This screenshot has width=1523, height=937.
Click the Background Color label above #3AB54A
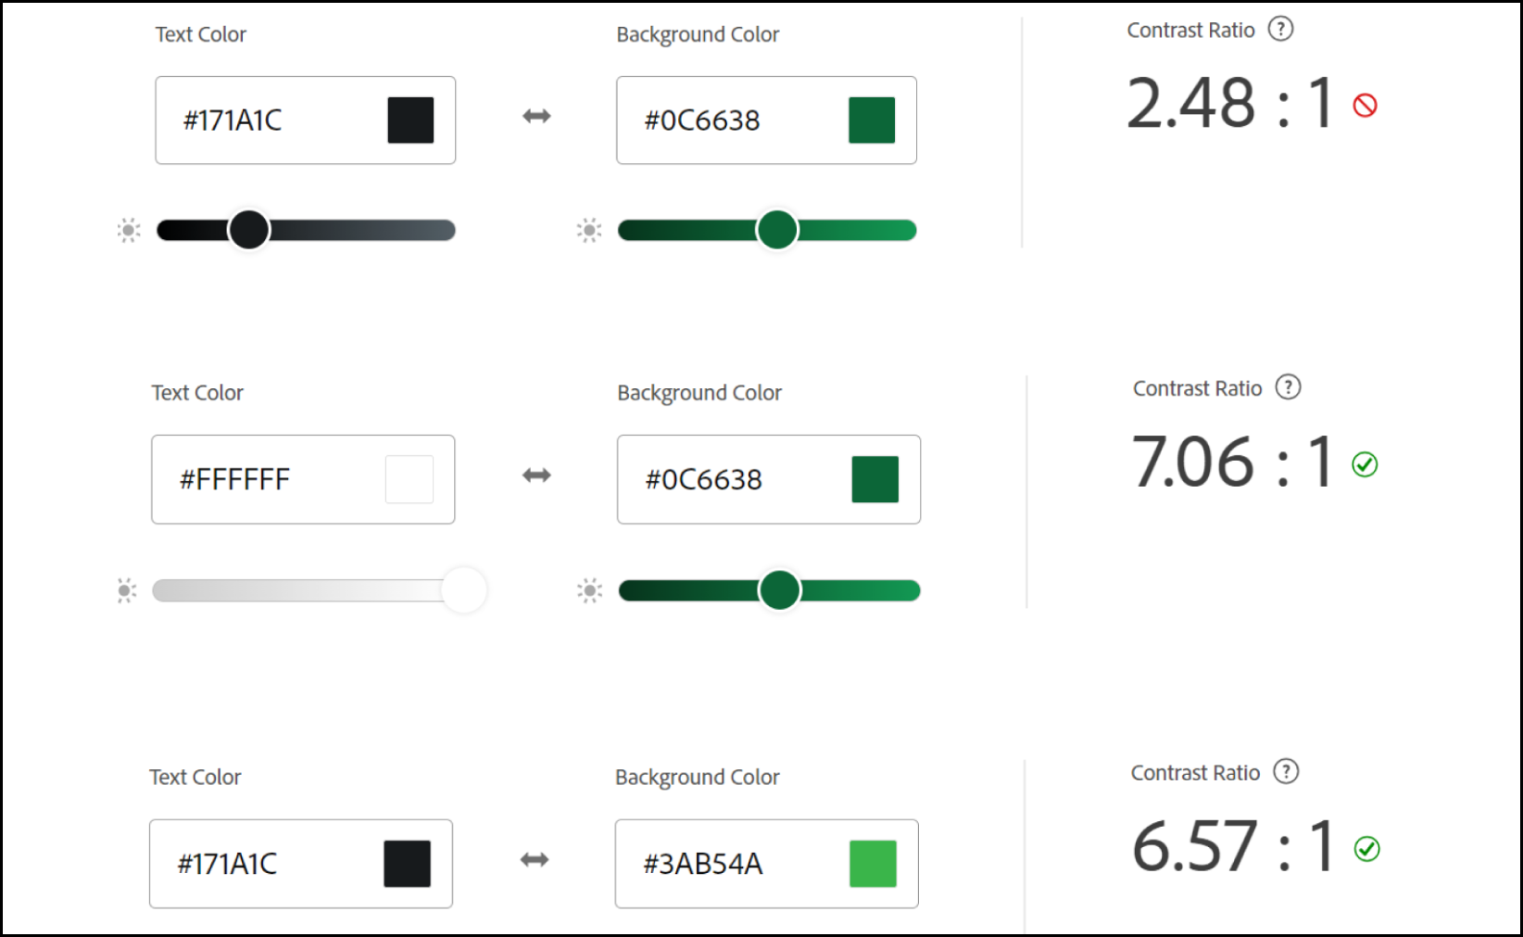coord(698,778)
